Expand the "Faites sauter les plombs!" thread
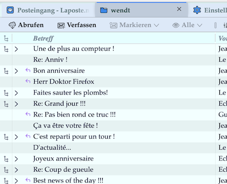 (16, 93)
